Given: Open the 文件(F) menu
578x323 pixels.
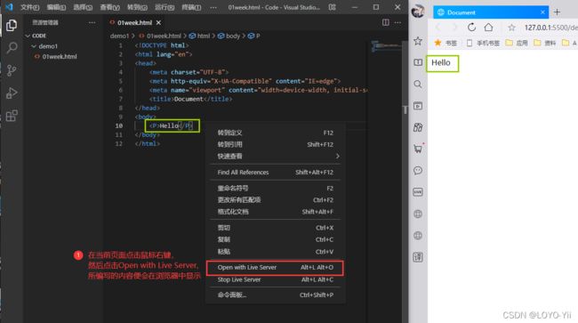Looking at the screenshot, I should point(30,7).
